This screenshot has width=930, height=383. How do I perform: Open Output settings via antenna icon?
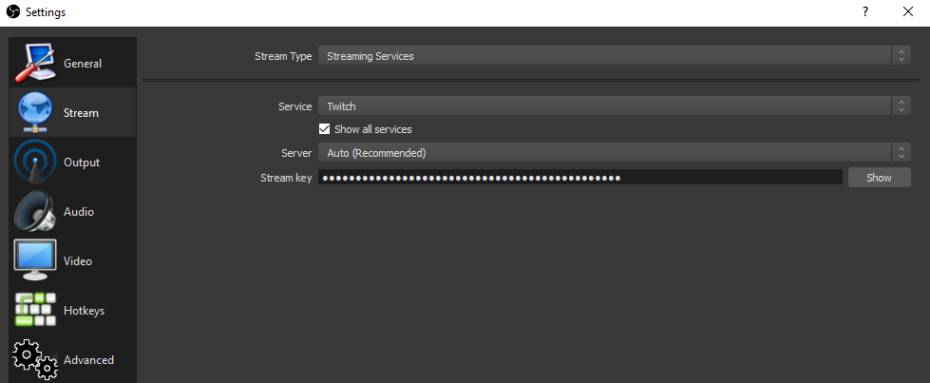point(35,163)
